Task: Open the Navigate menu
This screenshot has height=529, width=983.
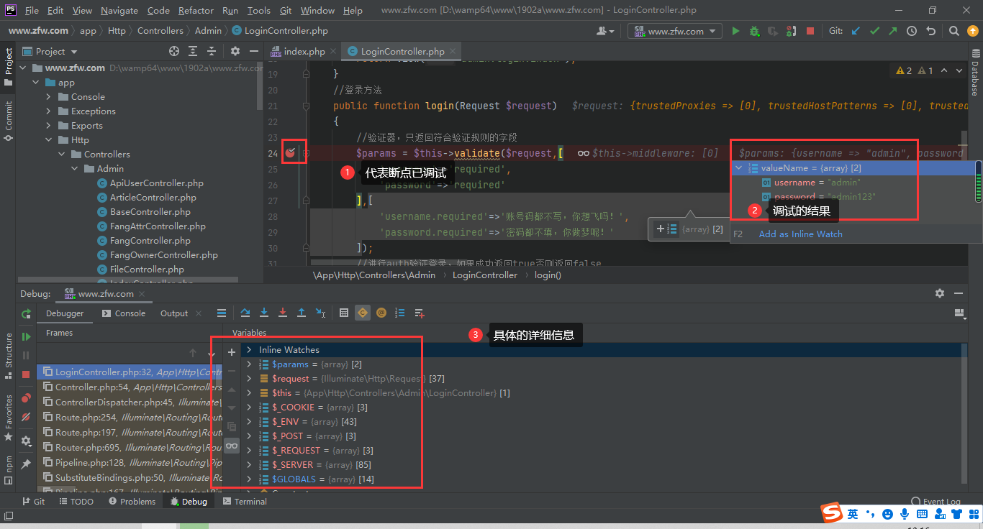Action: pyautogui.click(x=119, y=10)
